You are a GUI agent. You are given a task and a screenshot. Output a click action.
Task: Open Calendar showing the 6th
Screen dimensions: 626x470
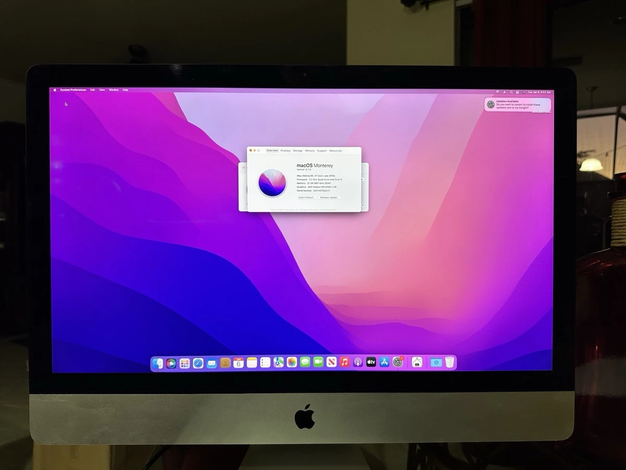238,363
